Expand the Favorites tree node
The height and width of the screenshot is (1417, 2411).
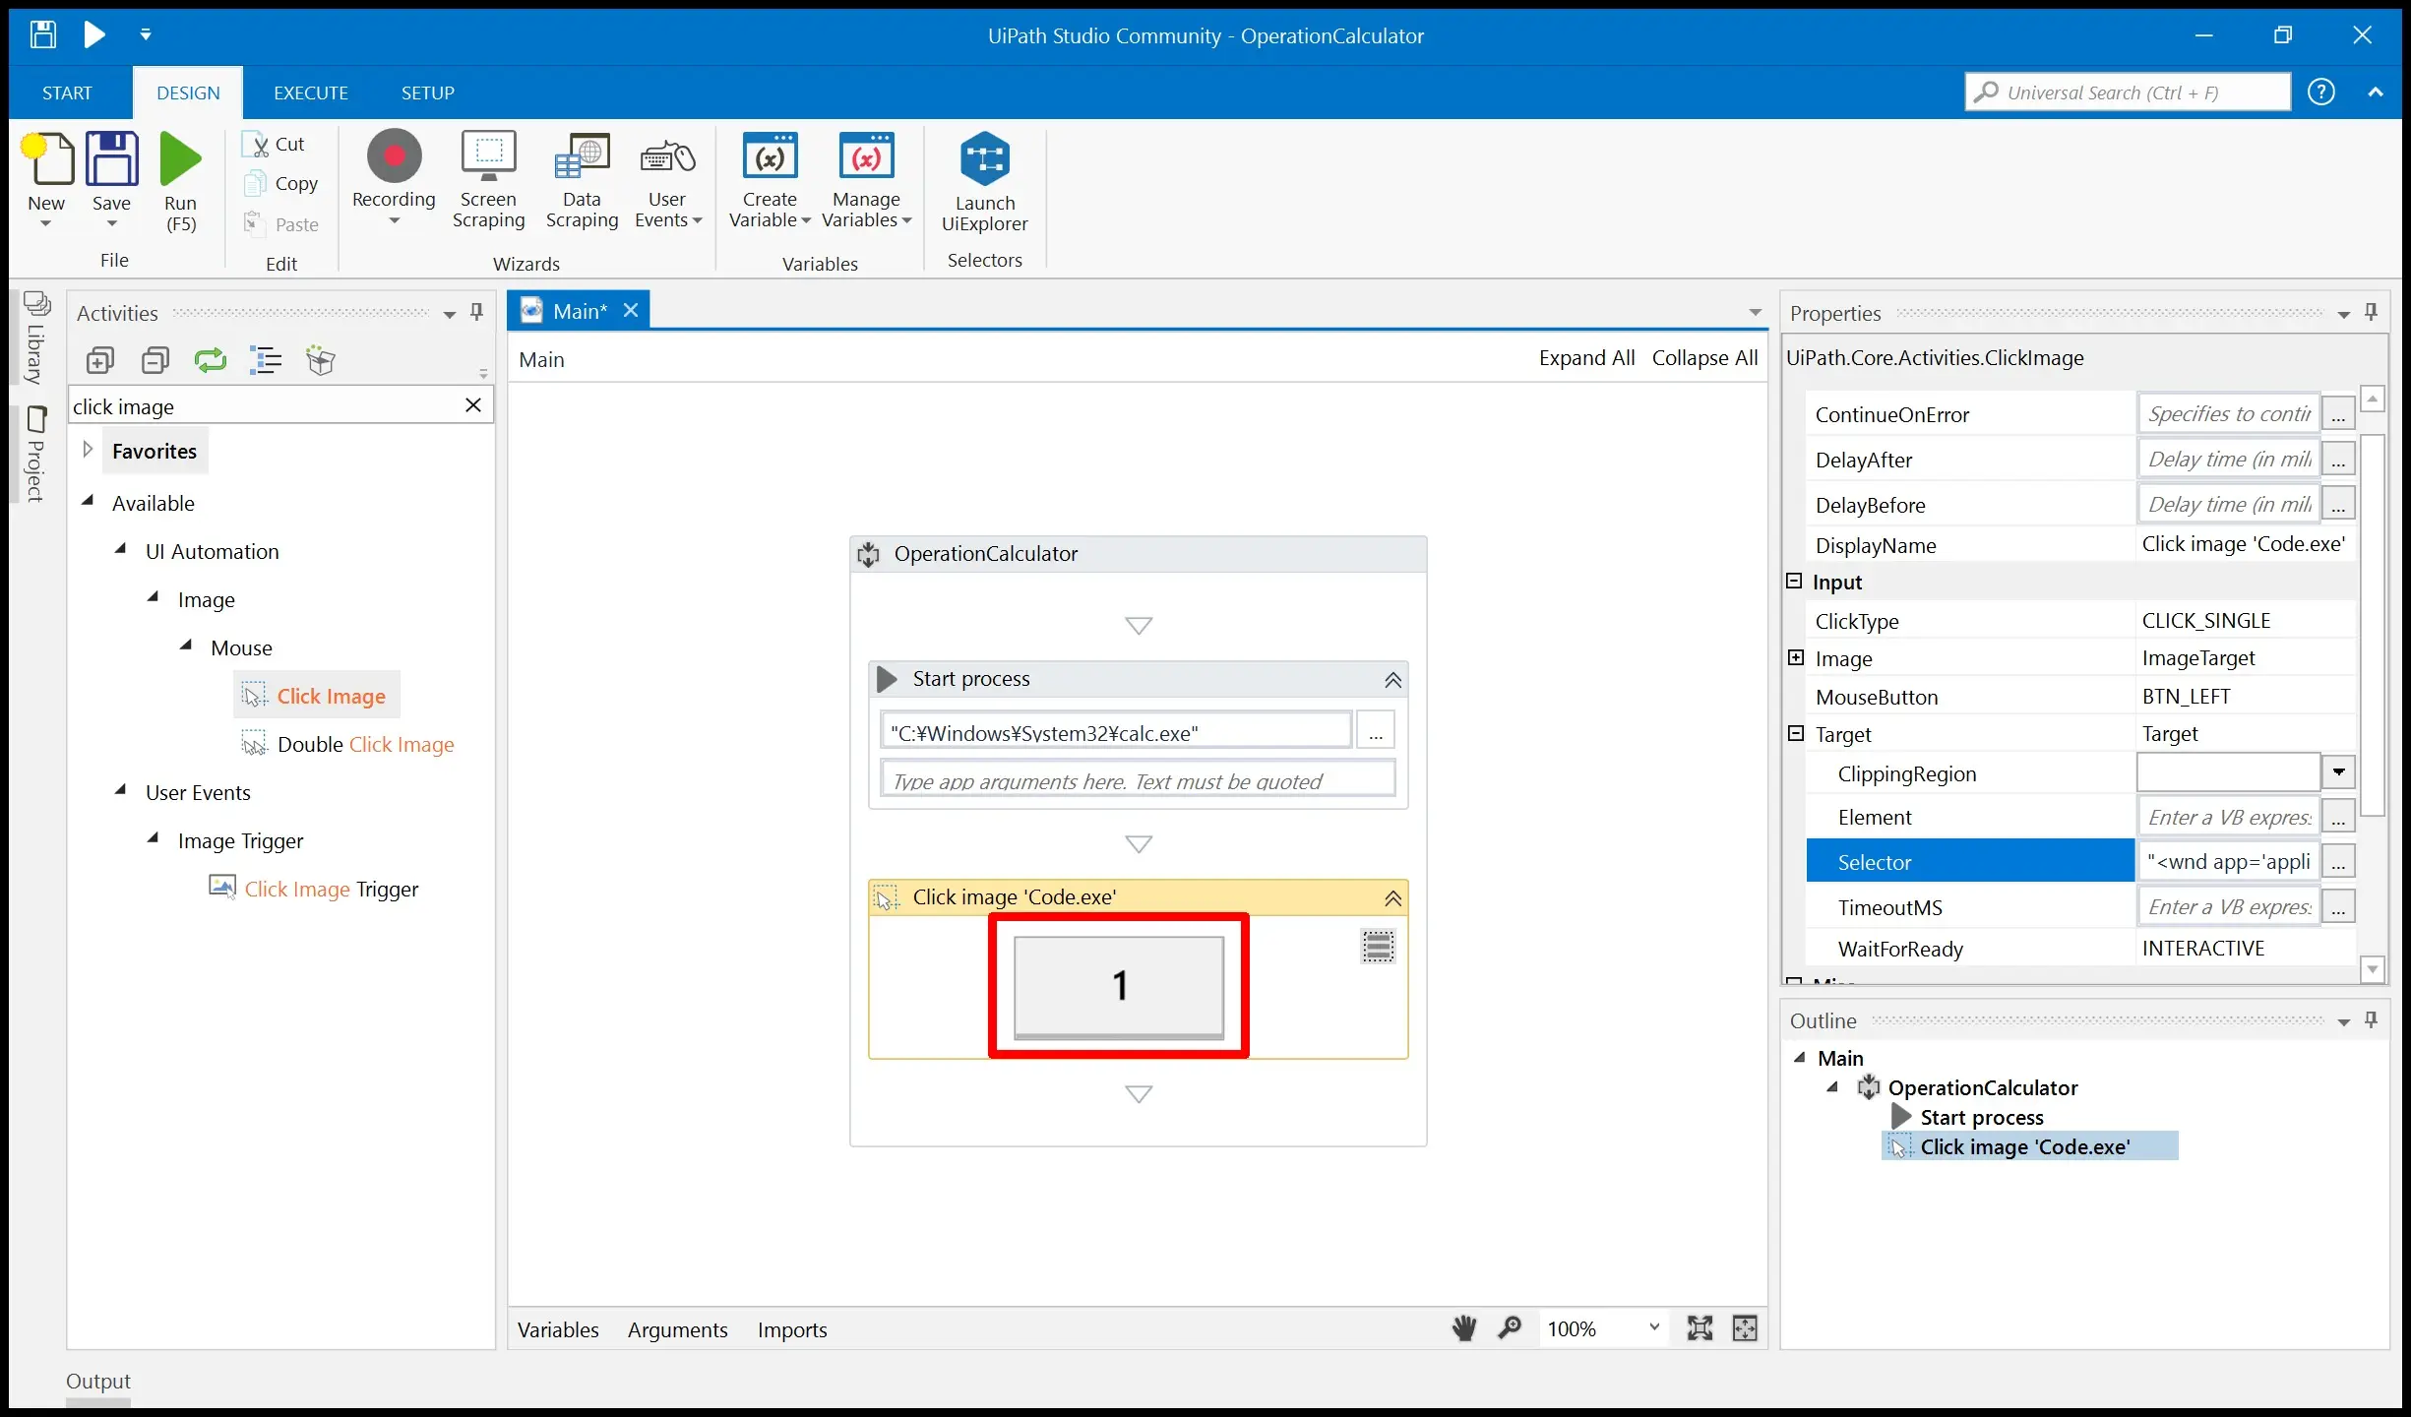pos(88,450)
